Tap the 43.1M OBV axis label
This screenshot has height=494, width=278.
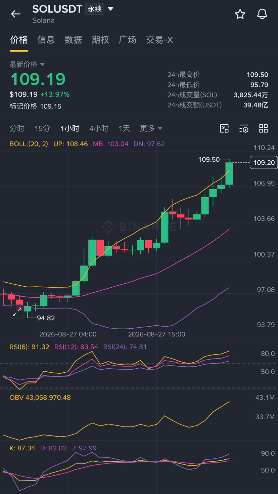coord(265,398)
